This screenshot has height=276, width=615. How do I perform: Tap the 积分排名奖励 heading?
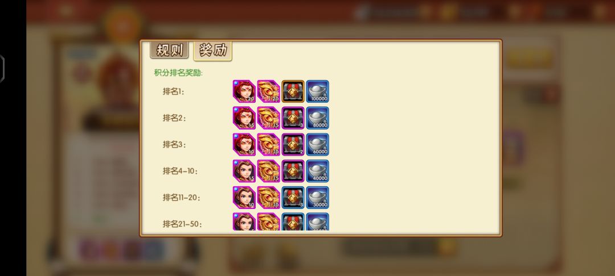point(178,73)
